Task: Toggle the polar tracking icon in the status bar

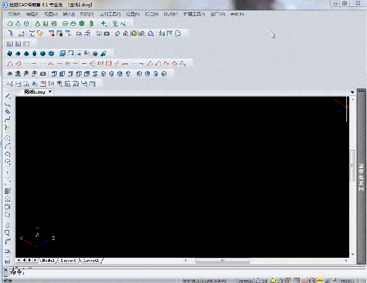Action: click(x=311, y=280)
